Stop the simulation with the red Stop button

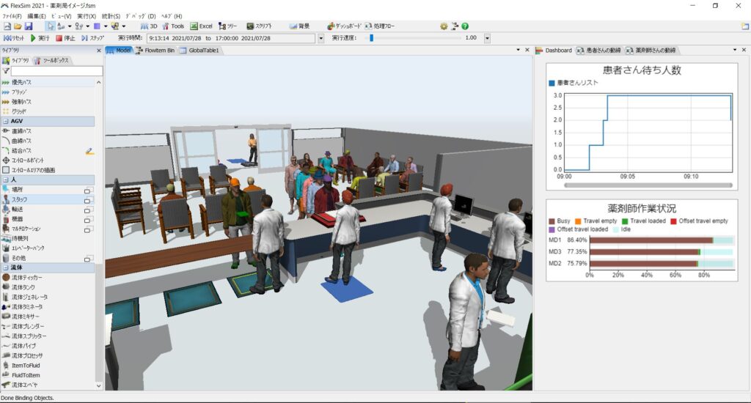[x=65, y=38]
